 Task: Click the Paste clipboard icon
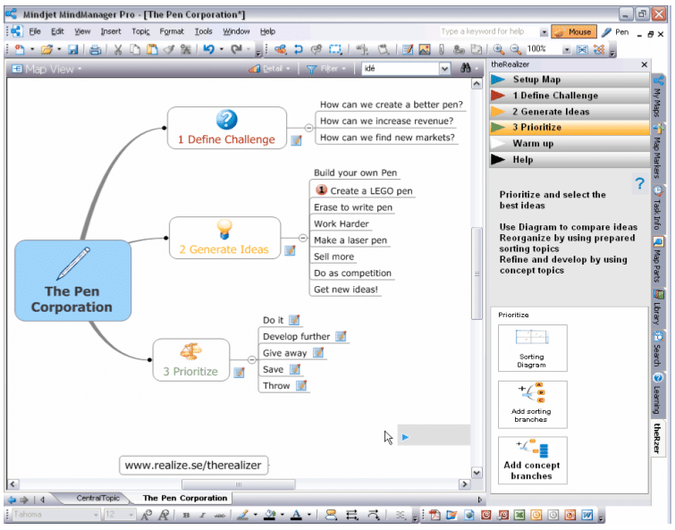tap(151, 49)
